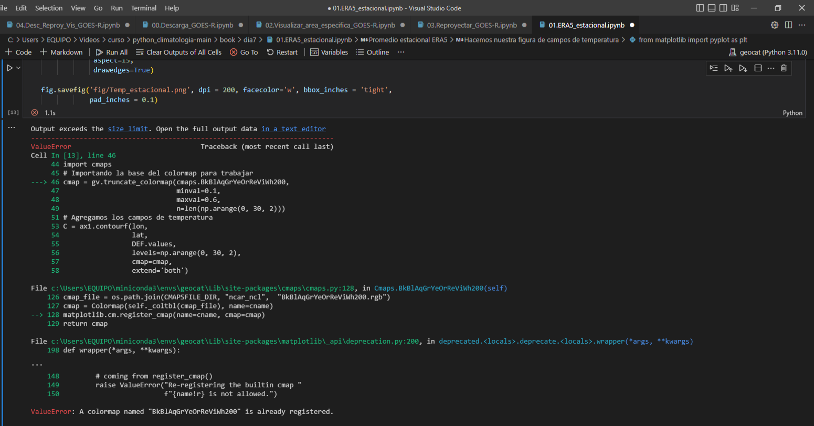
Task: Open output cell actions ellipsis at left
Action: [x=11, y=128]
